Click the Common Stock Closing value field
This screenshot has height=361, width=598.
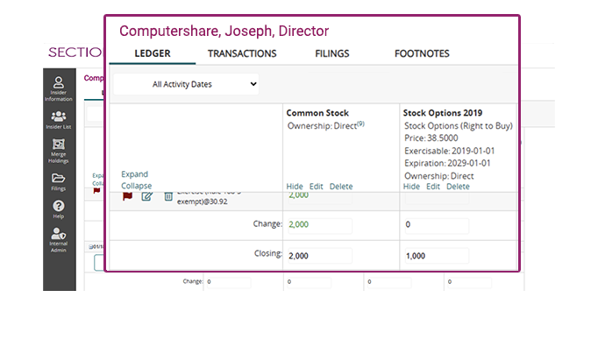(x=319, y=255)
